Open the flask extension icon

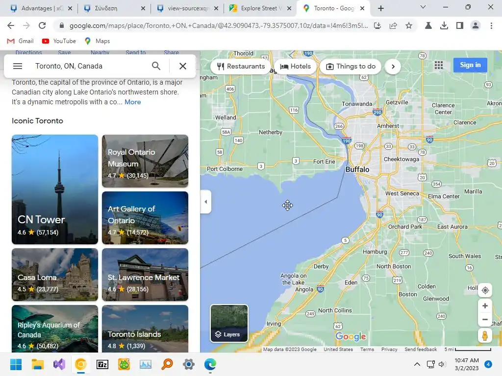pos(428,25)
